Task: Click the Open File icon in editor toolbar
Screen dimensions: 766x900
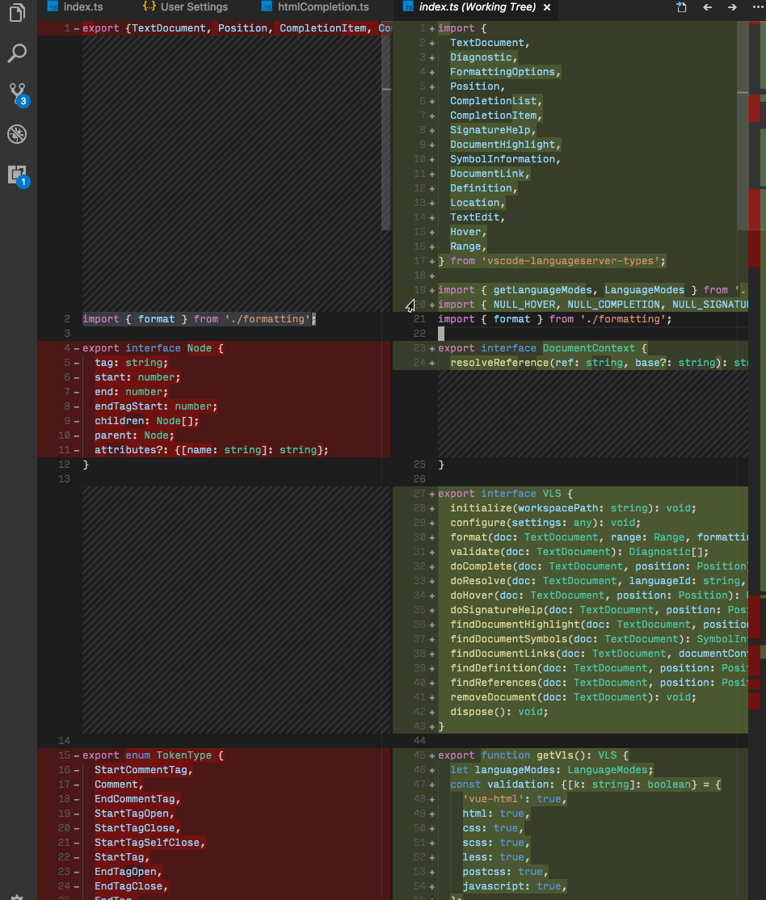Action: 681,7
